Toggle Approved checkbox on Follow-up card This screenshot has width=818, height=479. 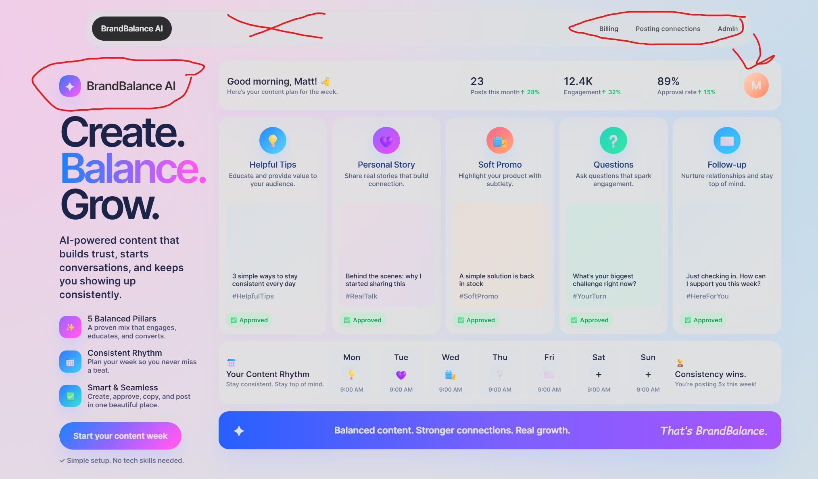688,320
